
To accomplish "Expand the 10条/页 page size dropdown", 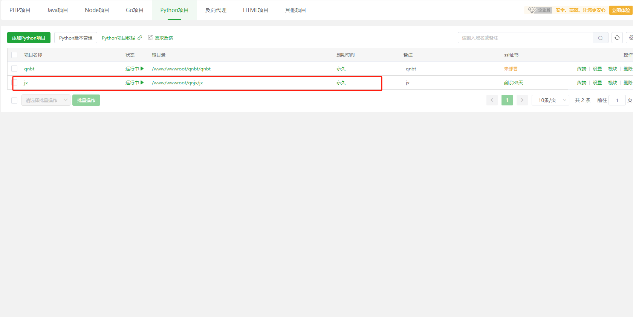I will pos(550,100).
